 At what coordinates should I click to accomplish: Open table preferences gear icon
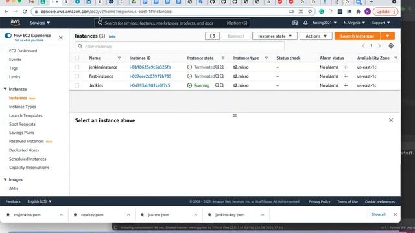(x=391, y=46)
